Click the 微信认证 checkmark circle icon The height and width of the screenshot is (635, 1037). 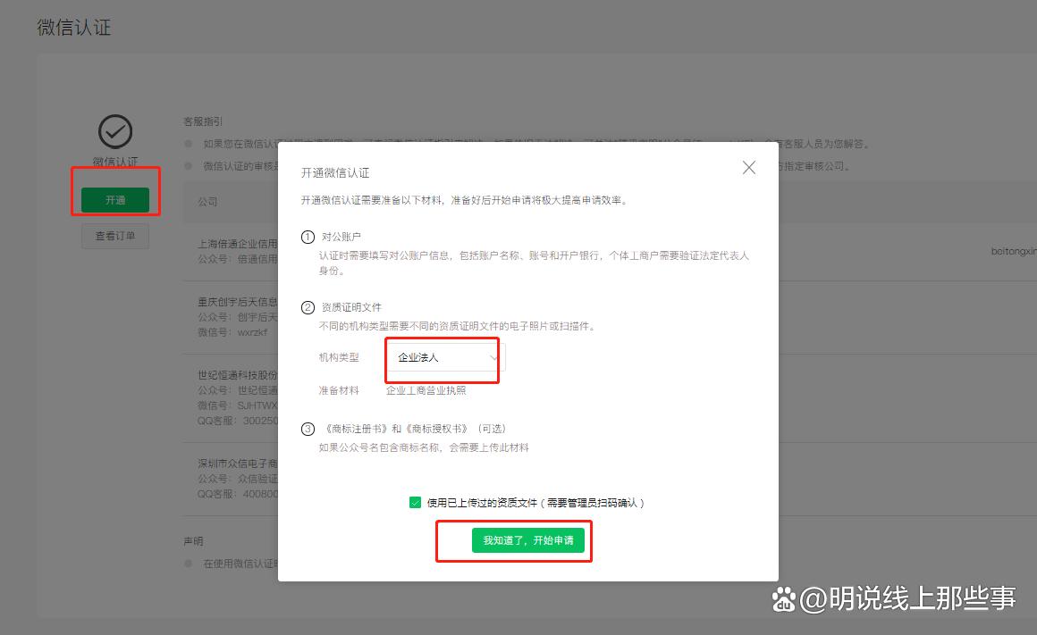pos(115,131)
